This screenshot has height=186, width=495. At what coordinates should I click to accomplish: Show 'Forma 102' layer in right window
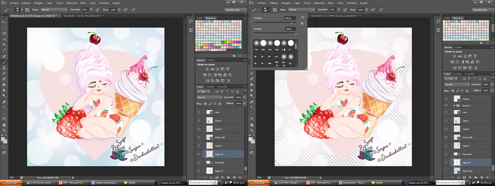(x=447, y=171)
